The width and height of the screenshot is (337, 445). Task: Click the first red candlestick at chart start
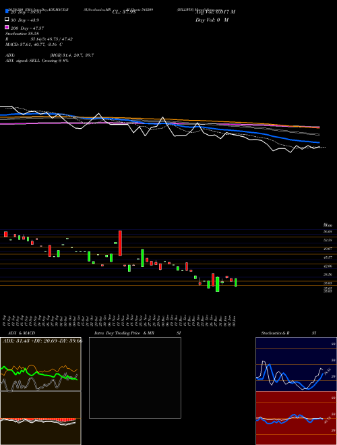click(x=5, y=234)
